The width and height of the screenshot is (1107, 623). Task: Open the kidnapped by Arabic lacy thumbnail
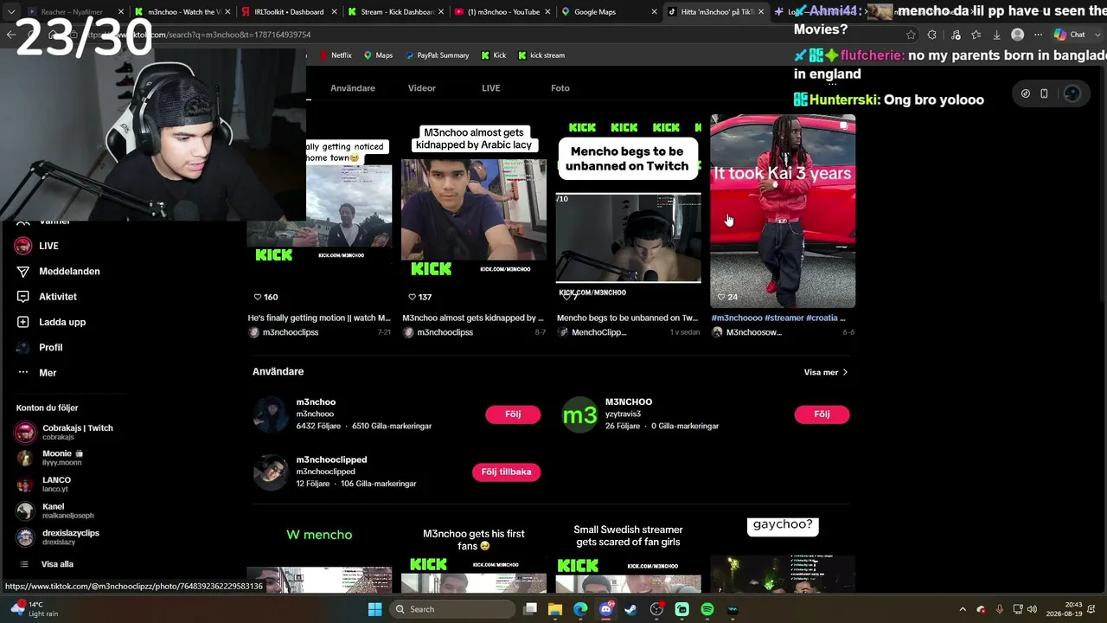474,211
